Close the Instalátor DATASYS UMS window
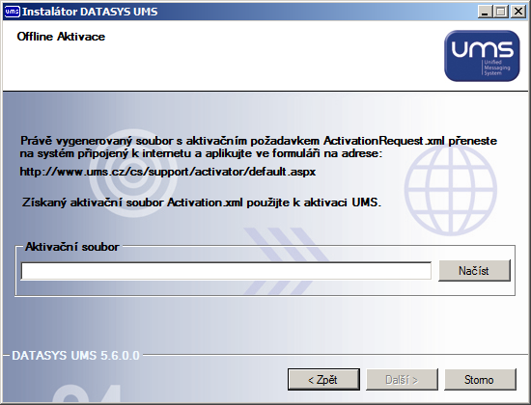531x405 pixels. point(518,12)
